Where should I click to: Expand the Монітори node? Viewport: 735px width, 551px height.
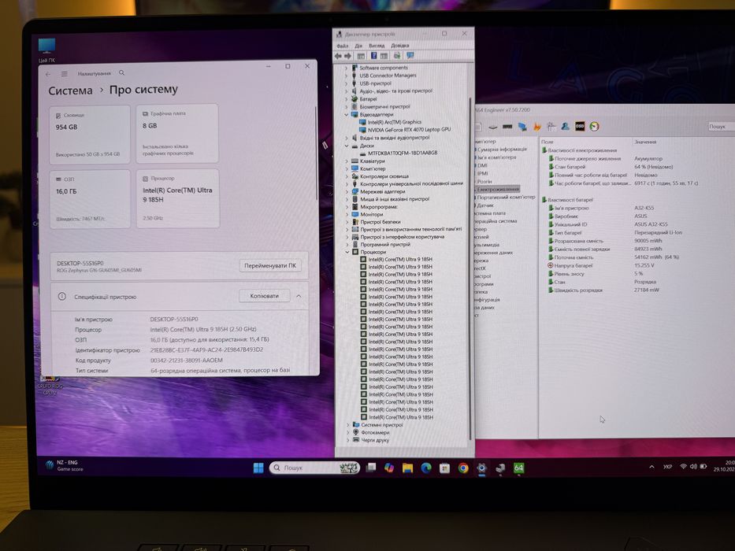click(x=347, y=214)
